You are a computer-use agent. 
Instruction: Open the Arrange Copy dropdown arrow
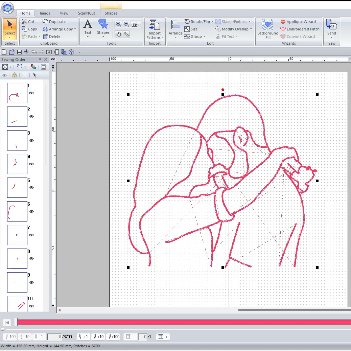point(75,29)
